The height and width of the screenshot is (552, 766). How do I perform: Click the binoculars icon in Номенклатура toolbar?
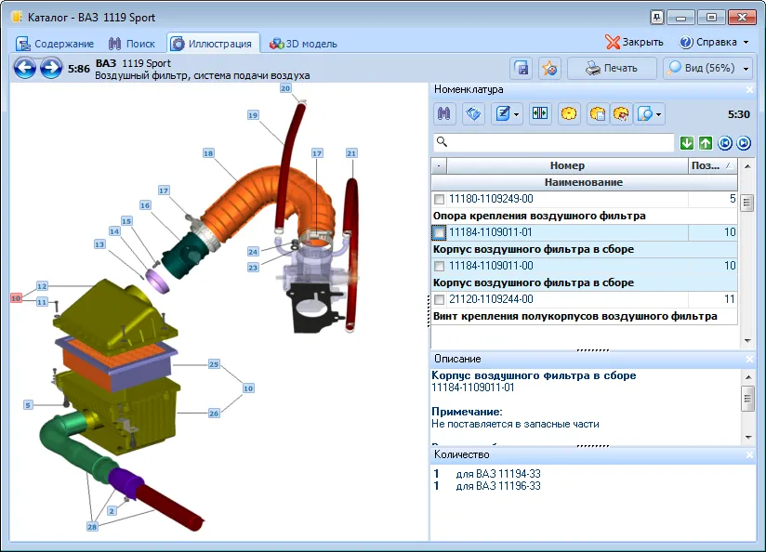[x=444, y=113]
